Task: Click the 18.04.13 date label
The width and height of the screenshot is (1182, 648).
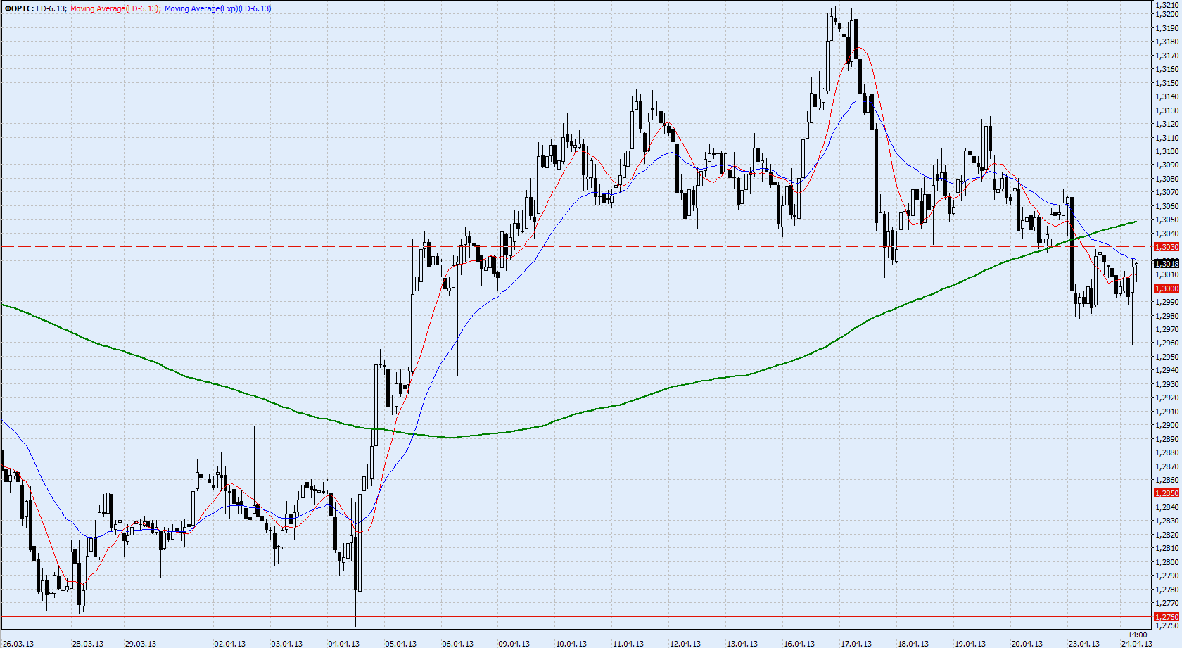Action: click(913, 643)
